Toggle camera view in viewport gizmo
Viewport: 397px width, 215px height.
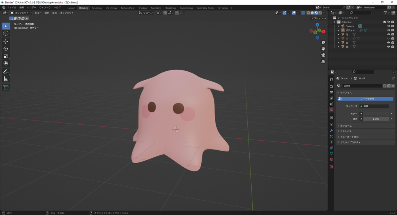(323, 55)
